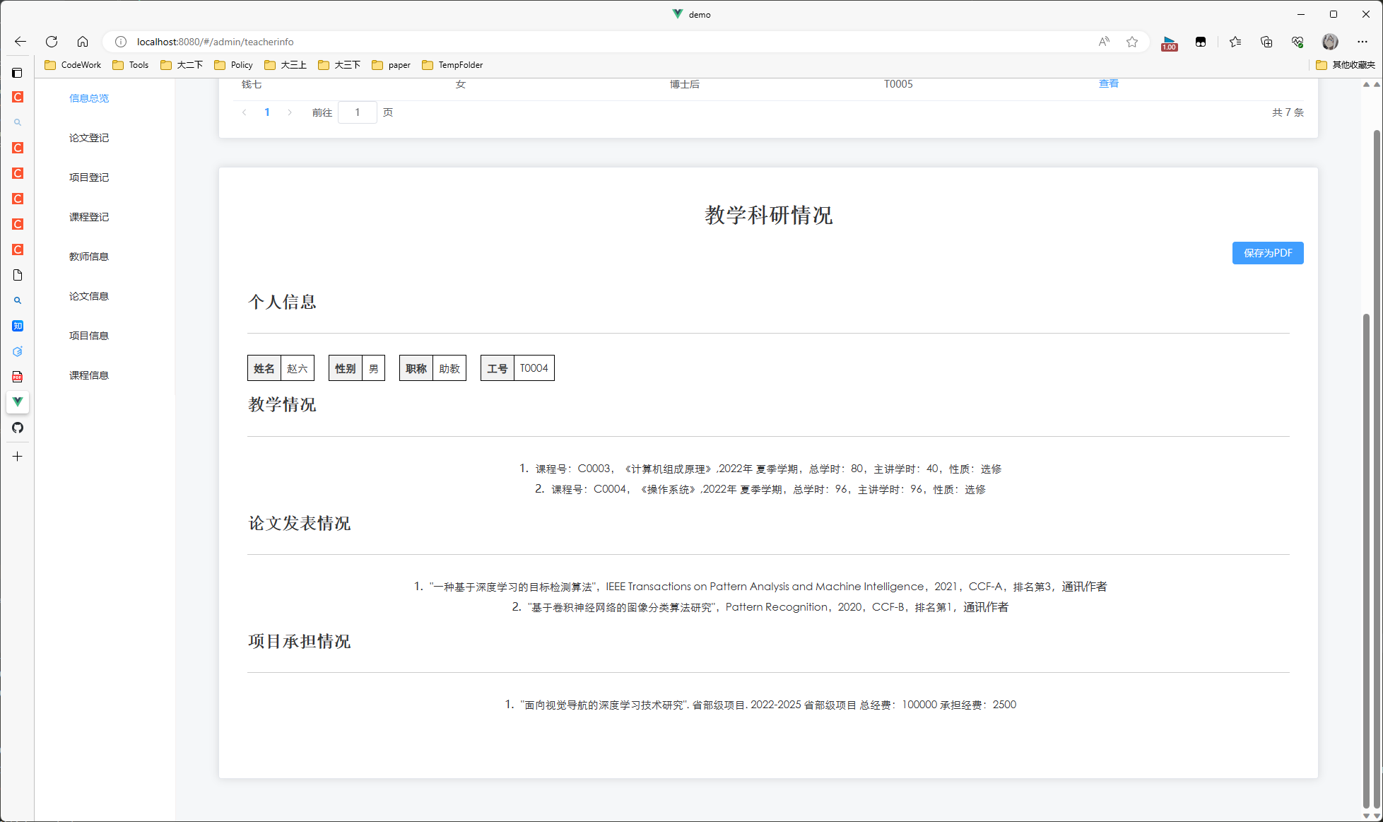Add this page to favorites via the star icon
This screenshot has width=1383, height=822.
pyautogui.click(x=1132, y=42)
